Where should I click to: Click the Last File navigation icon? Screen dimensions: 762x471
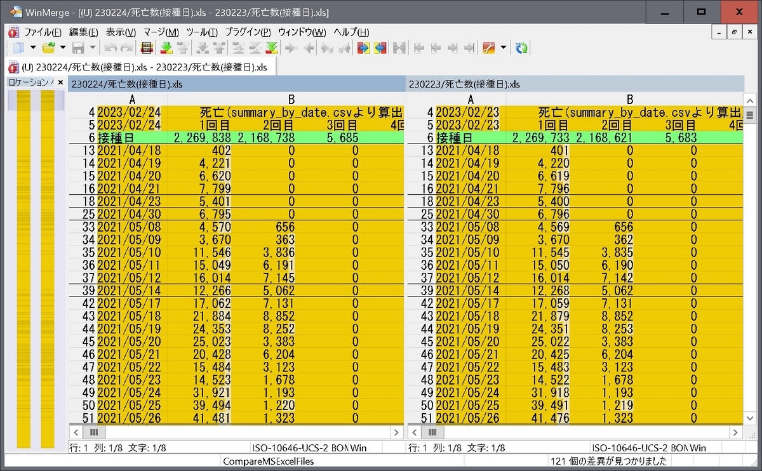point(469,48)
